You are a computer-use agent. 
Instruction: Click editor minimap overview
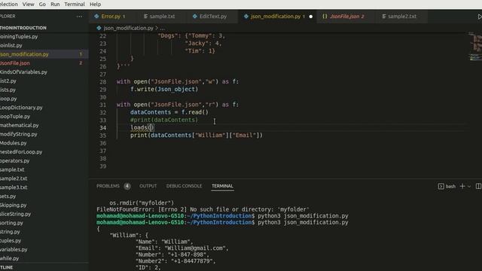[474, 46]
